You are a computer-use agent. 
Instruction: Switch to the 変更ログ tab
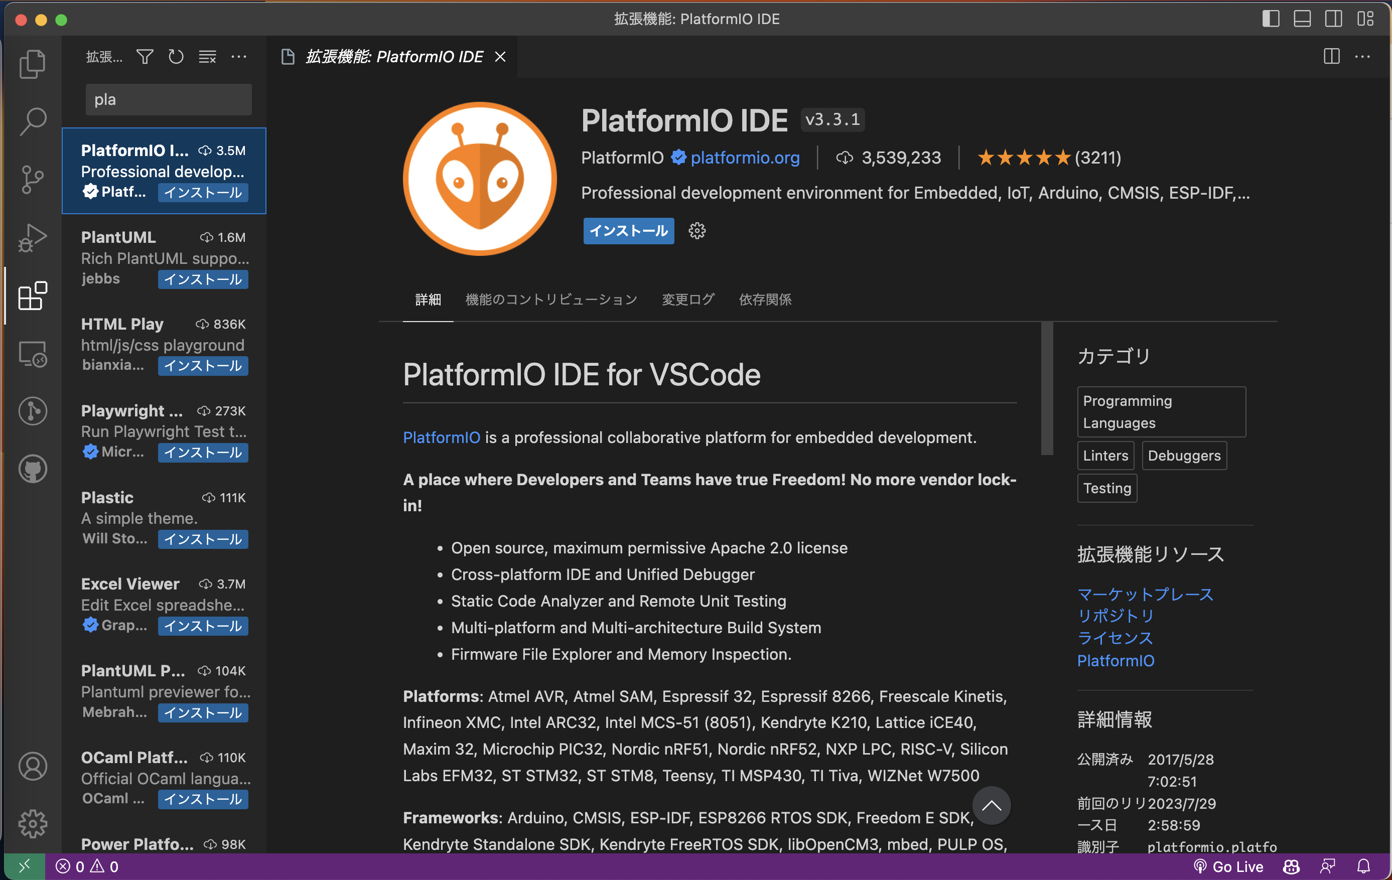(x=687, y=300)
